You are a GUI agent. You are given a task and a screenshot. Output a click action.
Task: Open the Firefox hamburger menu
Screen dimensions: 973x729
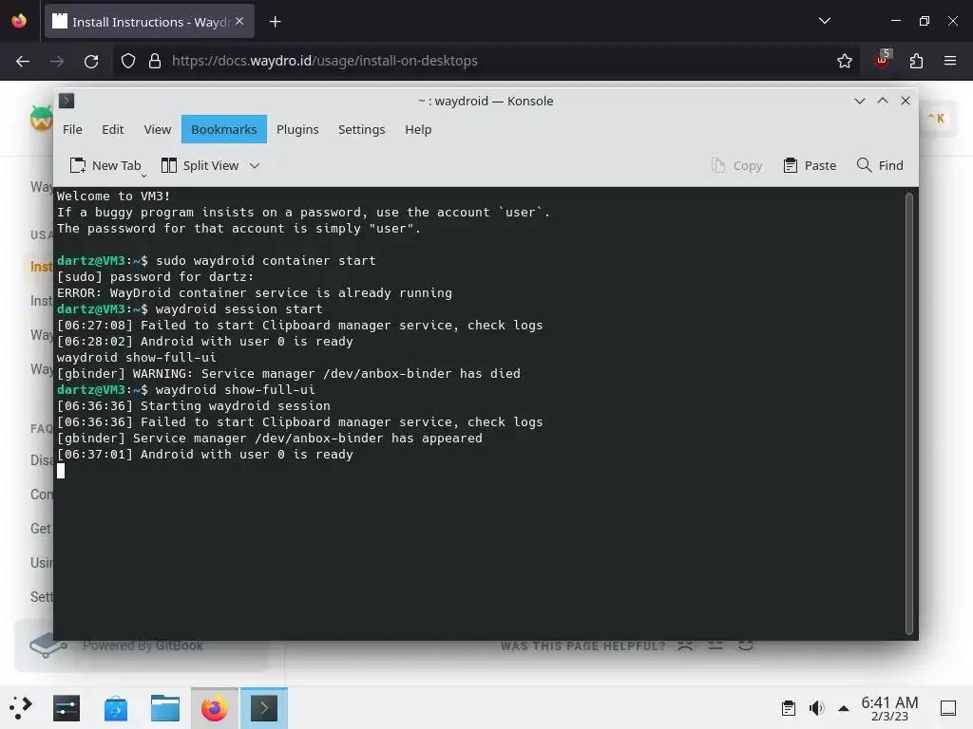[x=950, y=61]
